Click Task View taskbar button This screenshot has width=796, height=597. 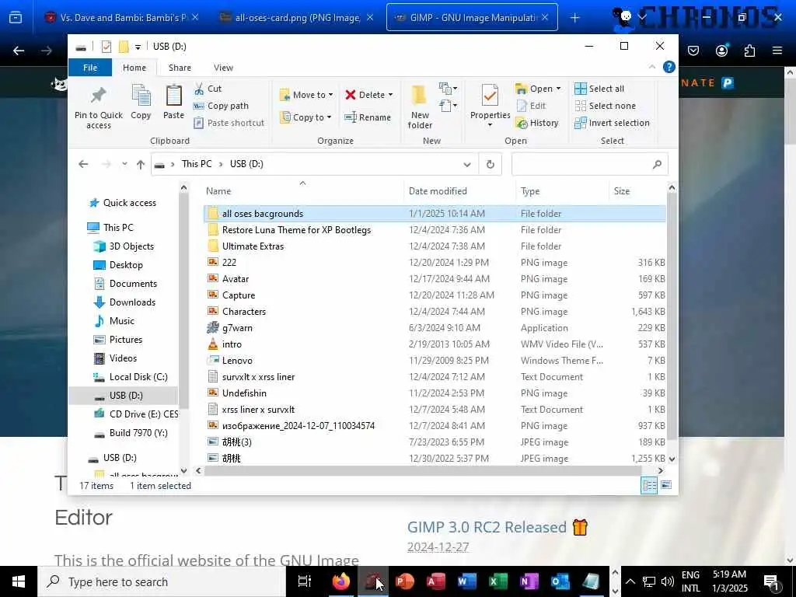pyautogui.click(x=305, y=581)
